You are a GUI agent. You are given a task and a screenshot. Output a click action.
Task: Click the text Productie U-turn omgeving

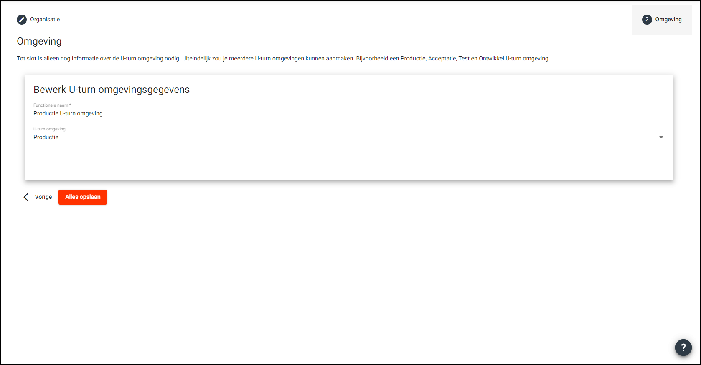pos(68,113)
